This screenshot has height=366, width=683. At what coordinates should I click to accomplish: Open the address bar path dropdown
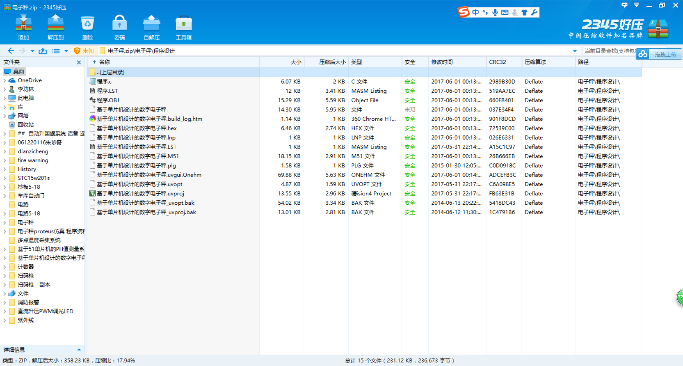tap(575, 51)
